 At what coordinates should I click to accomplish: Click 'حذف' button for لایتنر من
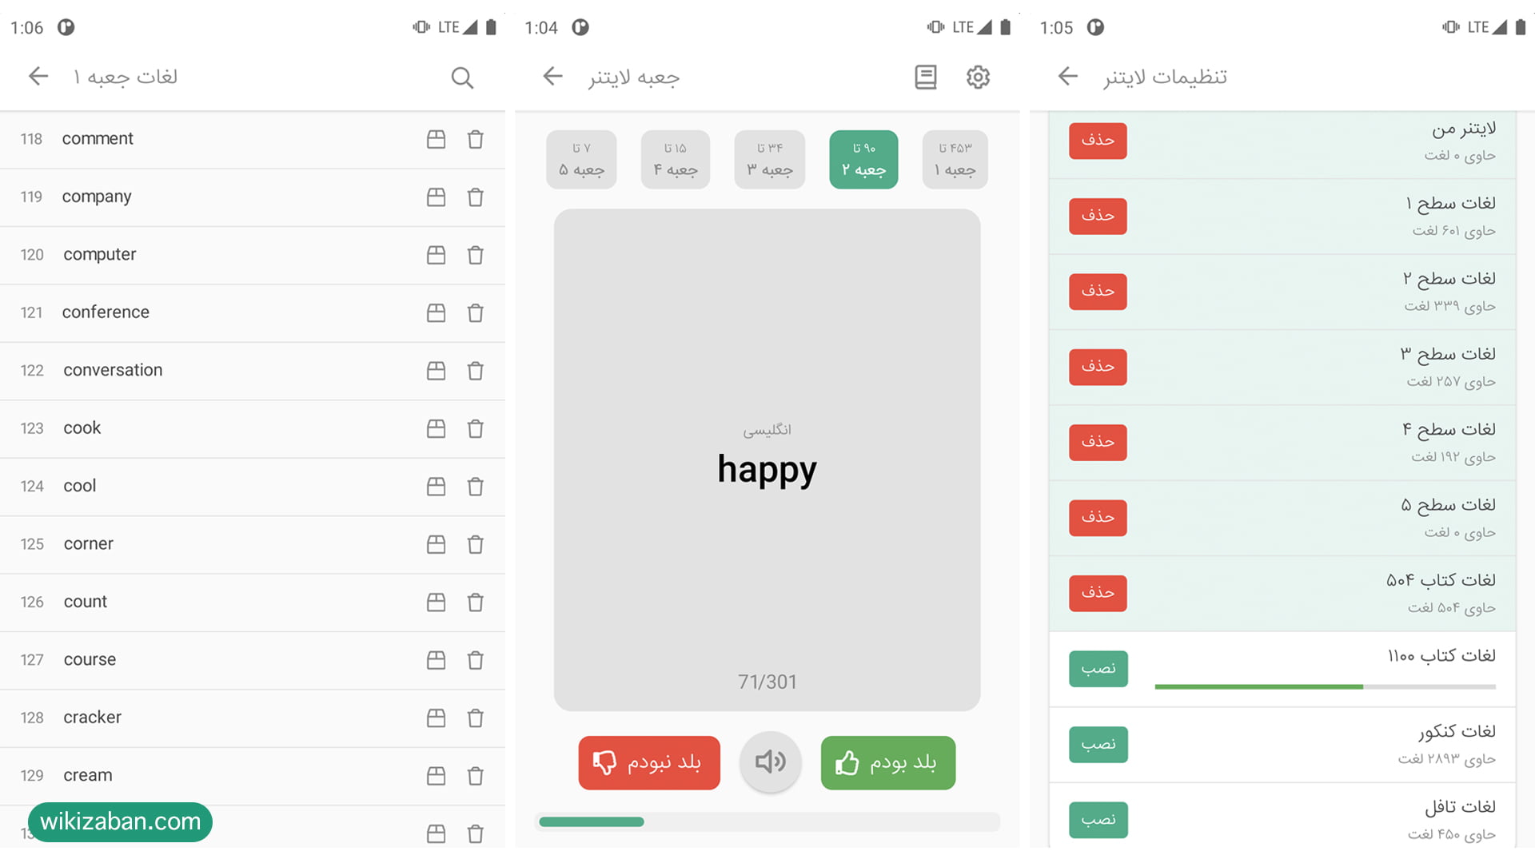point(1096,139)
